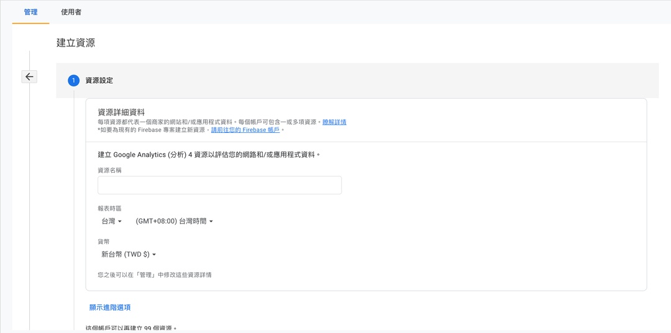Open the (GMT+08:00) 台灣時間 timezone dropdown
Screen dimensions: 671x333
pyautogui.click(x=174, y=221)
